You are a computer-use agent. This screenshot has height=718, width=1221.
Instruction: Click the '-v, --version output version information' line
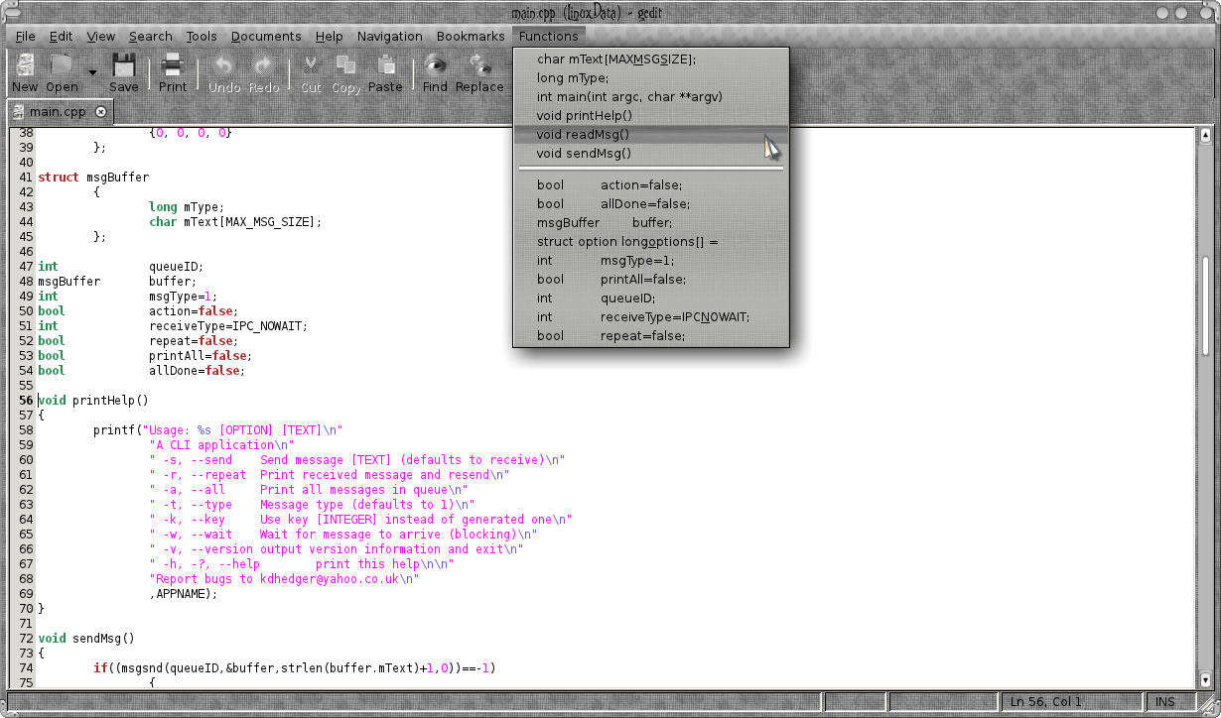coord(336,549)
